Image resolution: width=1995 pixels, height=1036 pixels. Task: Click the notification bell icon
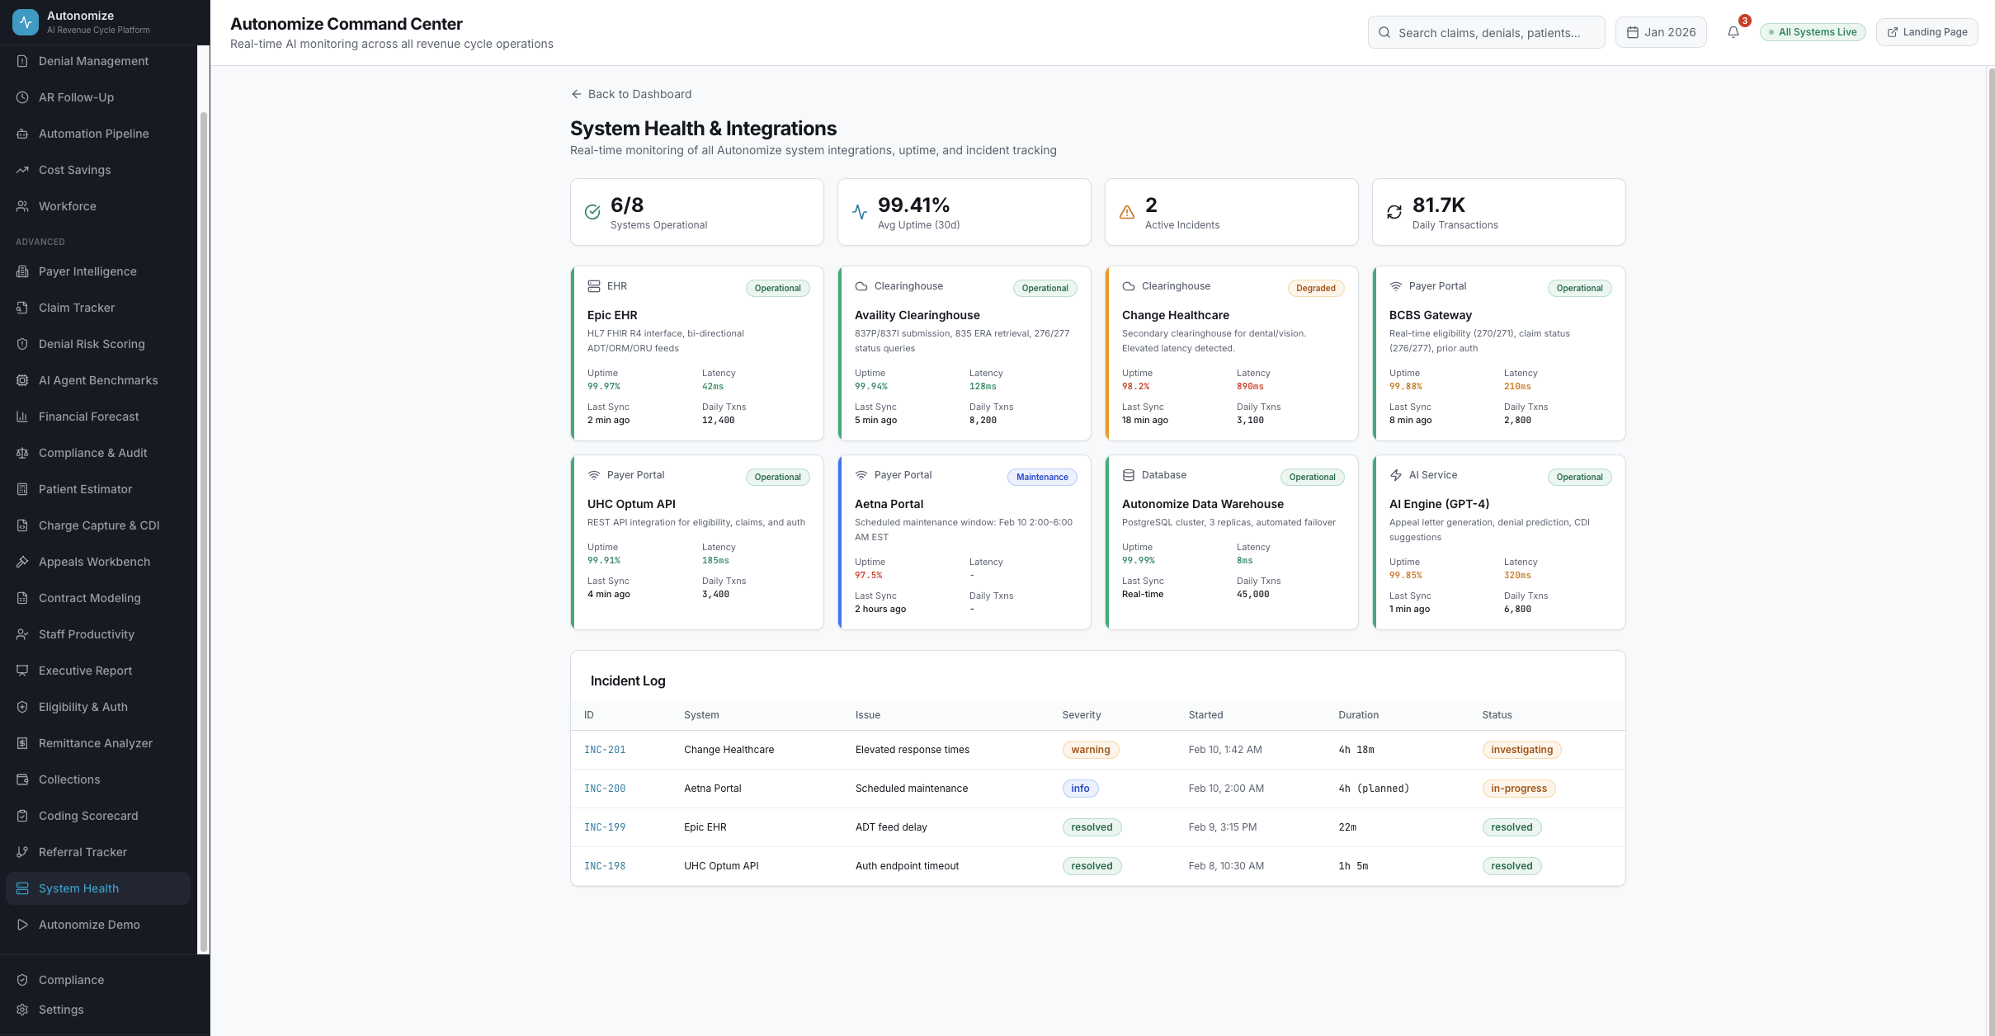pos(1733,32)
